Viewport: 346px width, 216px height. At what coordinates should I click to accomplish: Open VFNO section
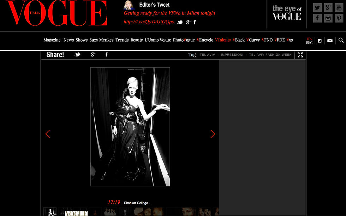tap(267, 40)
